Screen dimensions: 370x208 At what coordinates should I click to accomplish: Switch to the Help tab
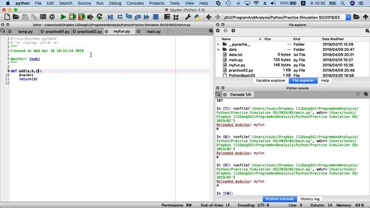point(325,81)
